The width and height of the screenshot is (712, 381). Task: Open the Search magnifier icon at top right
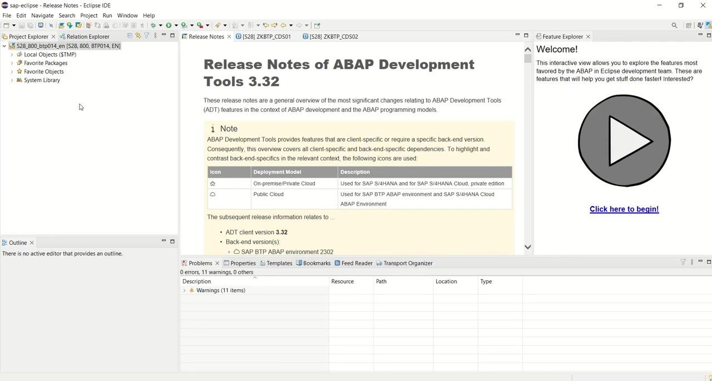click(x=675, y=26)
